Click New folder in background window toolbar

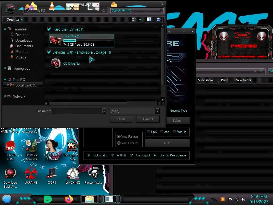pyautogui.click(x=243, y=80)
